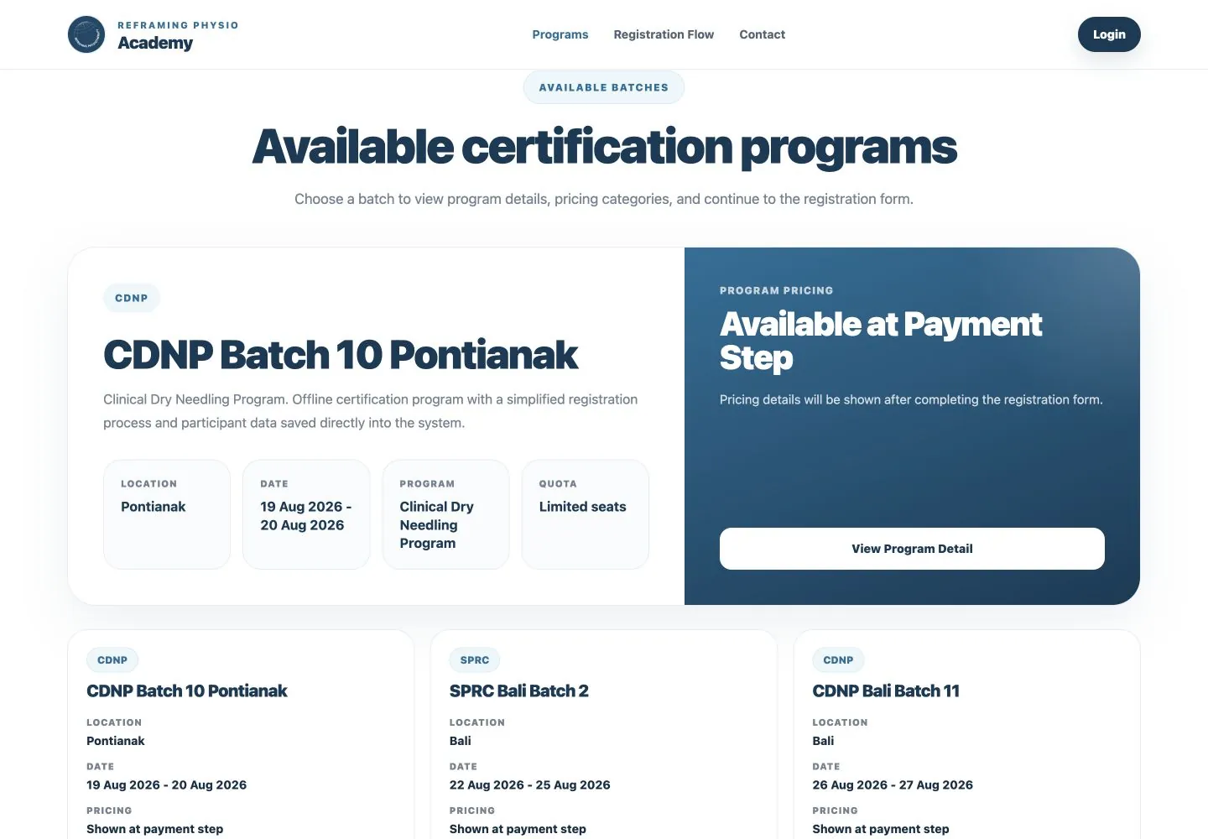Open the Programs navigation link

click(x=560, y=34)
